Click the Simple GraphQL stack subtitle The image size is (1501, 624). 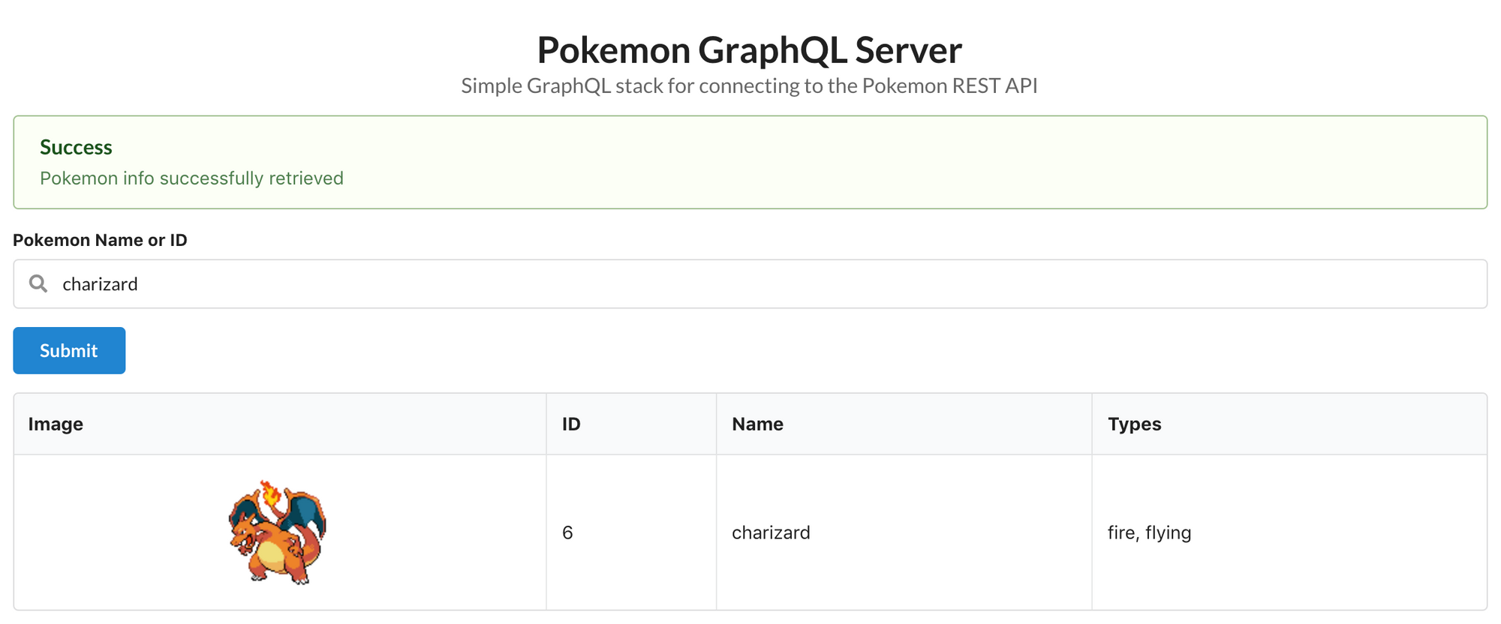click(x=750, y=86)
